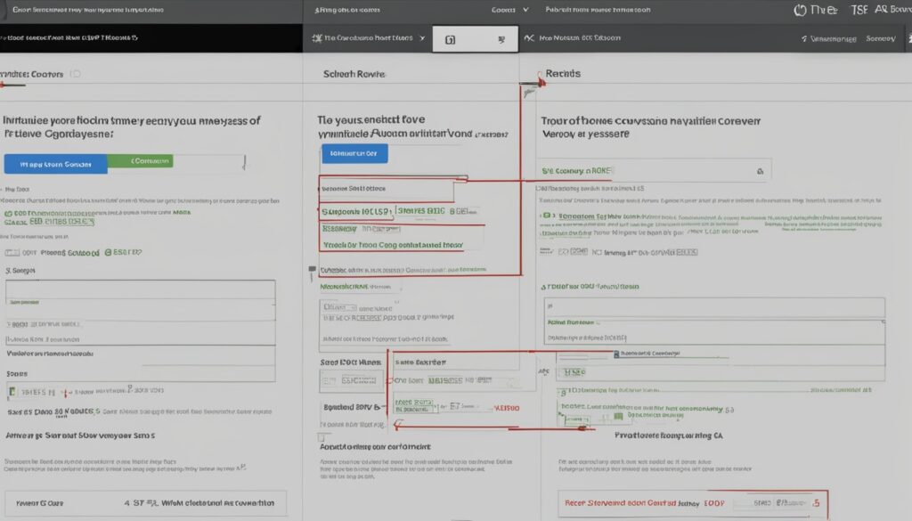Open the pencil edit icon in the second toolbar

coord(527,38)
